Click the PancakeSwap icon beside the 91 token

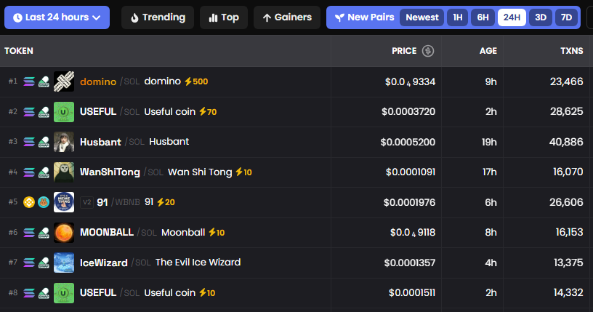coord(44,202)
